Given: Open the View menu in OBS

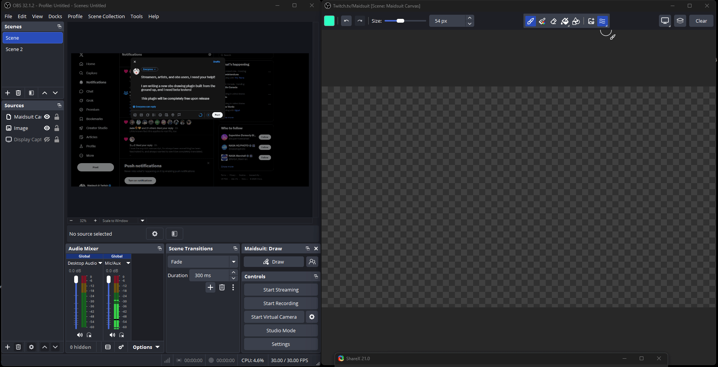Looking at the screenshot, I should [x=37, y=16].
